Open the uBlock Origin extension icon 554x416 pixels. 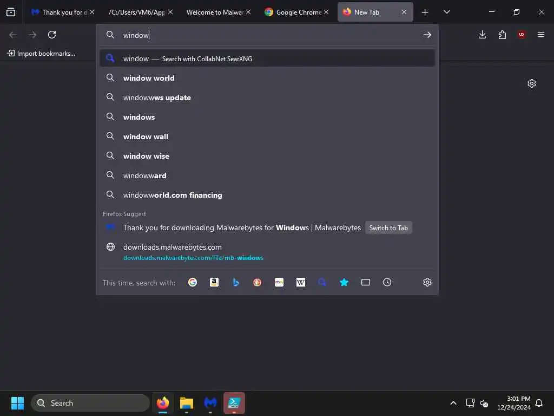tap(522, 35)
